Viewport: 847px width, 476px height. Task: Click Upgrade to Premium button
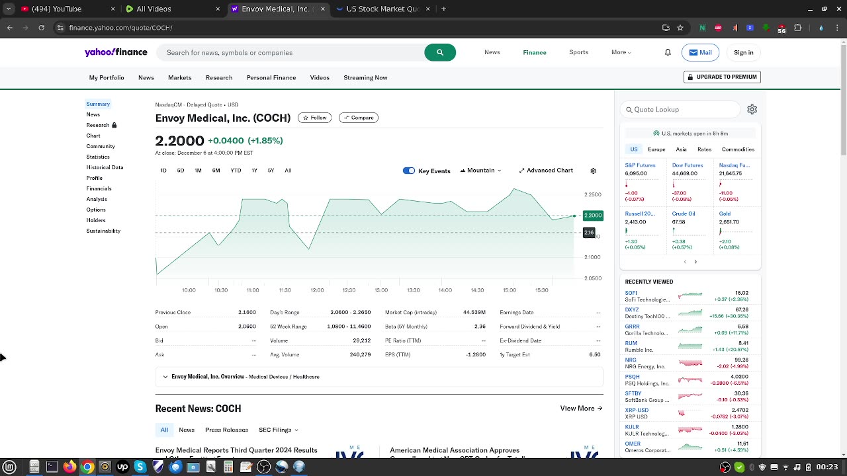pos(722,77)
